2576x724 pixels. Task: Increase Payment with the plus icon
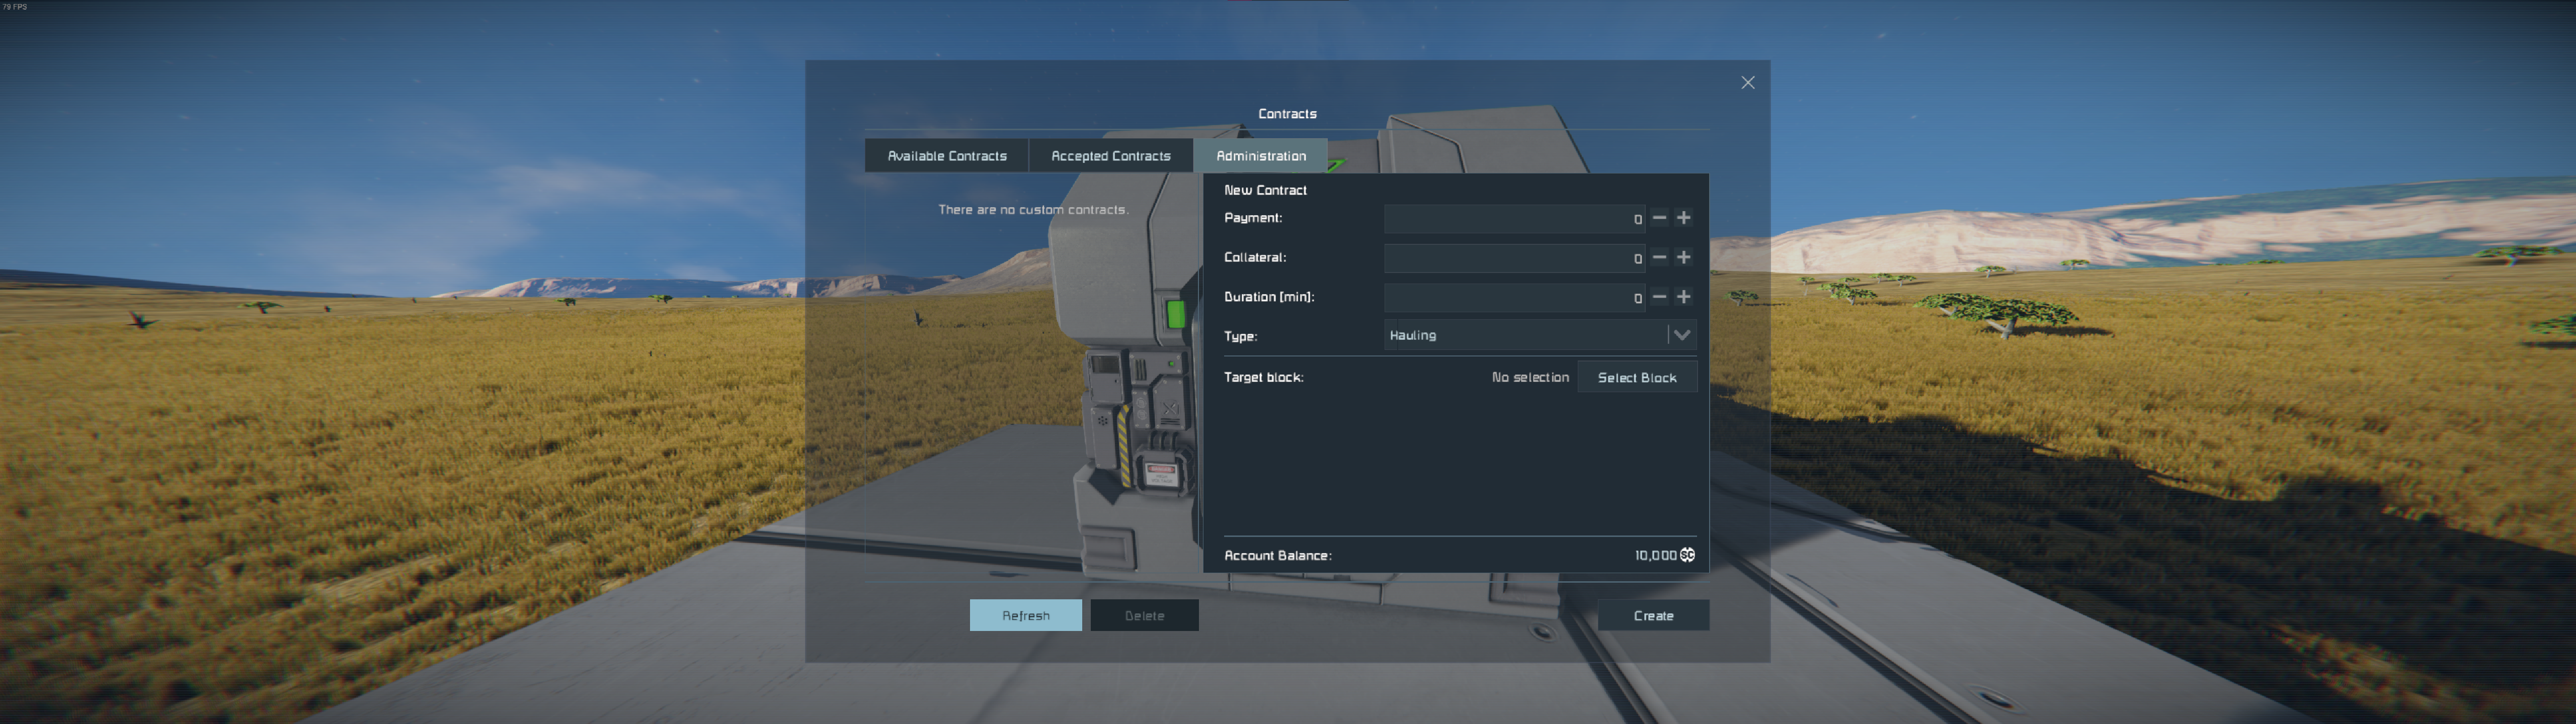point(1684,218)
